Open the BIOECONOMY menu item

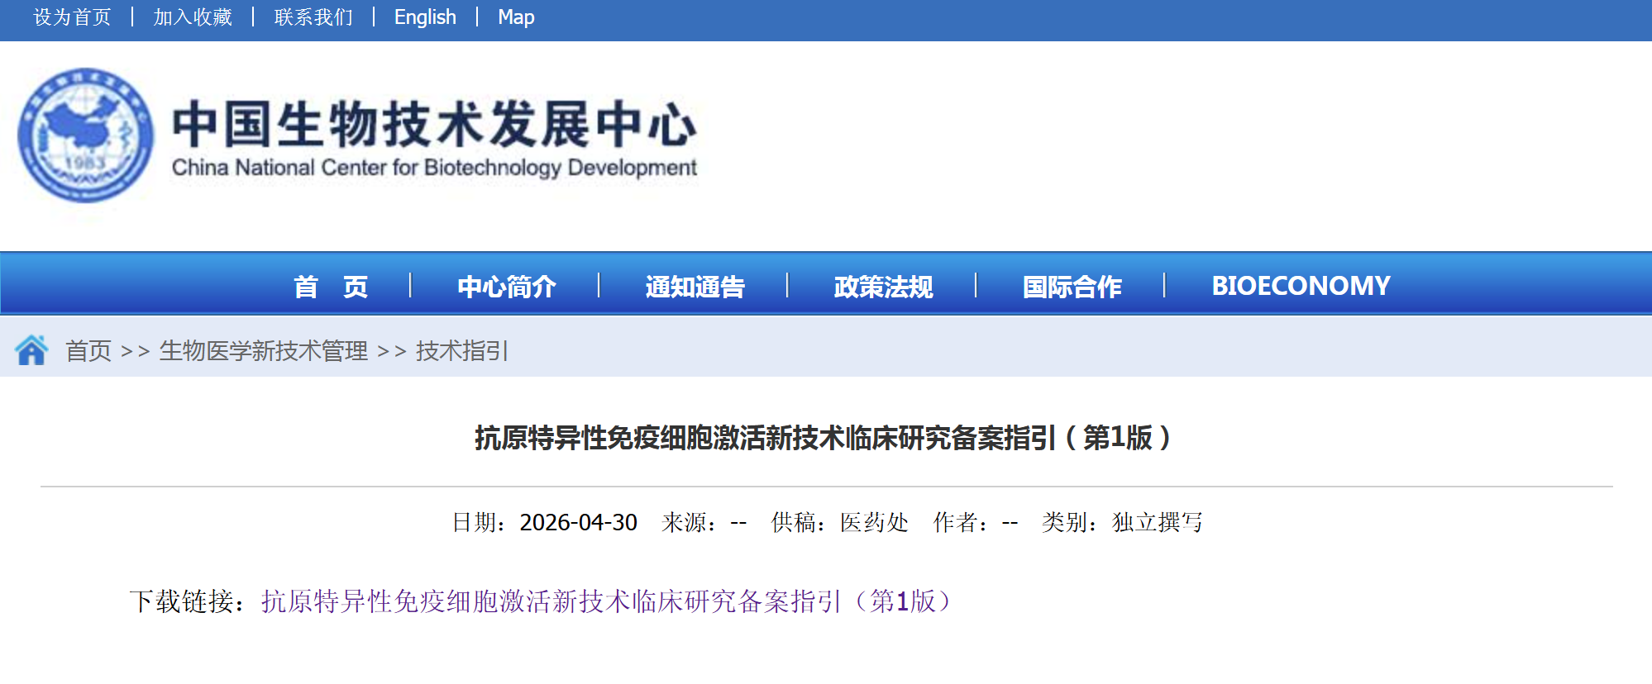tap(1301, 286)
